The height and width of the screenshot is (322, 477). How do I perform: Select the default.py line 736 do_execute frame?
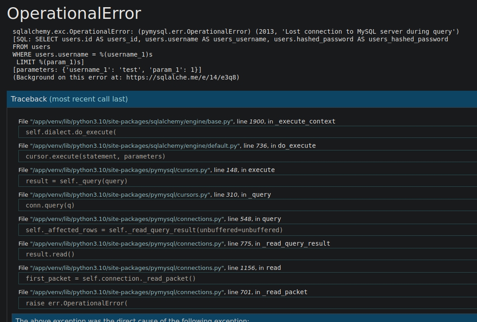[x=167, y=146]
